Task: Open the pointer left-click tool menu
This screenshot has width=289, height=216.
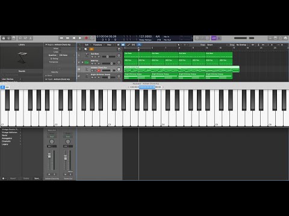Action: click(x=179, y=45)
